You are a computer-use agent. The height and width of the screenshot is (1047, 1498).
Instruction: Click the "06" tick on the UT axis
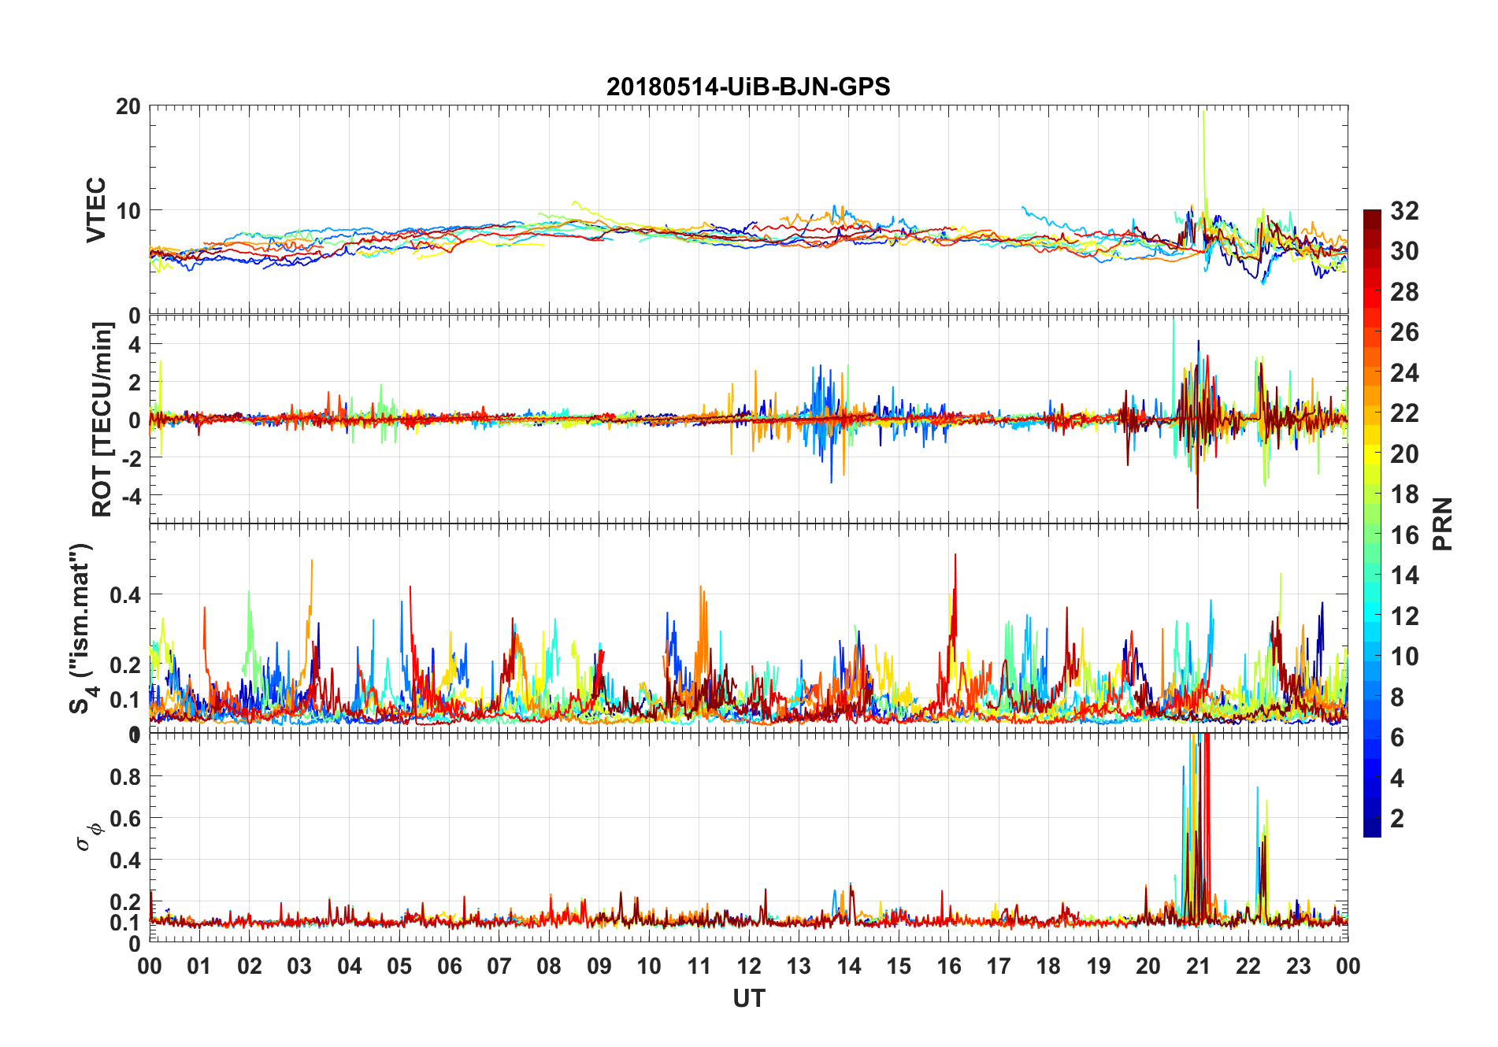450,966
